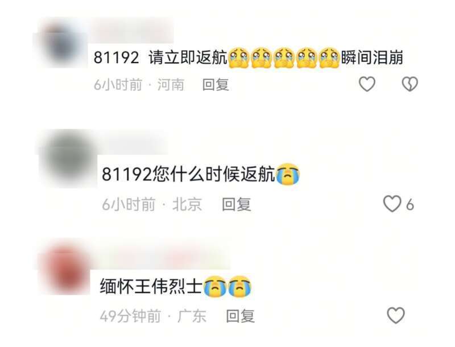Reply to the Henan comment via 回复
Screen dimensions: 455x347
216,85
